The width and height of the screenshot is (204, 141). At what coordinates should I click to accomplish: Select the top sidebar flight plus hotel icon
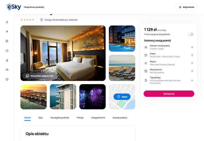pos(7,22)
